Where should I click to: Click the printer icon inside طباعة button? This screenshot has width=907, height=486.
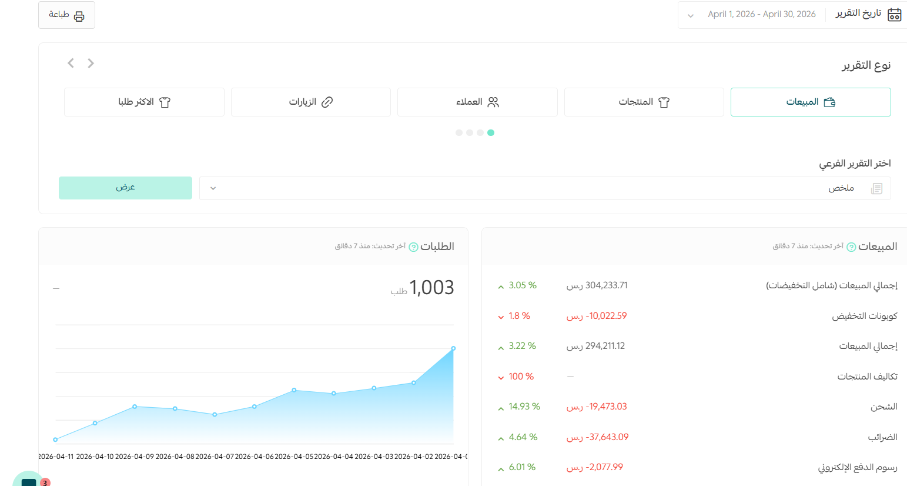coord(78,15)
